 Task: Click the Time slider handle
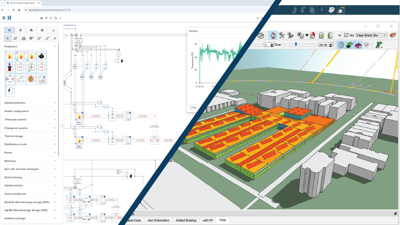pos(296,45)
